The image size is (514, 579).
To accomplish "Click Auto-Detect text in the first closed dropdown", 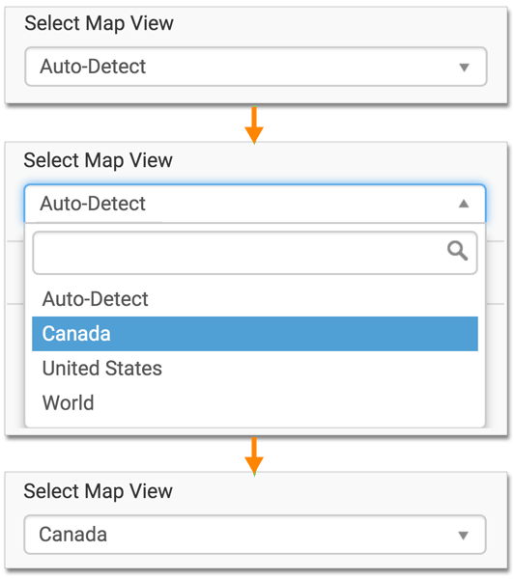I will (93, 67).
